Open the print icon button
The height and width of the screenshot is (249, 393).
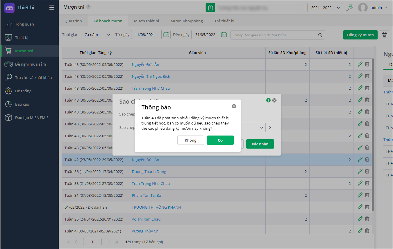click(x=385, y=35)
